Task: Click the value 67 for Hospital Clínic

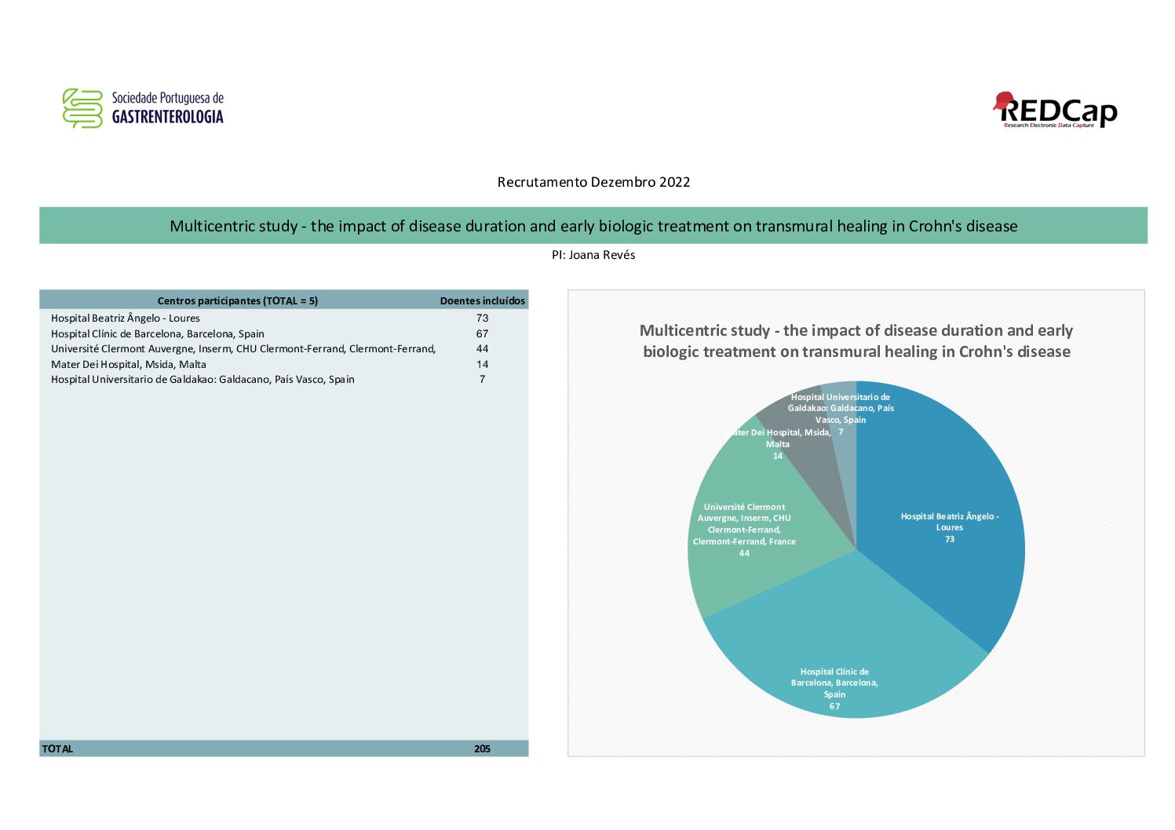Action: [x=482, y=333]
